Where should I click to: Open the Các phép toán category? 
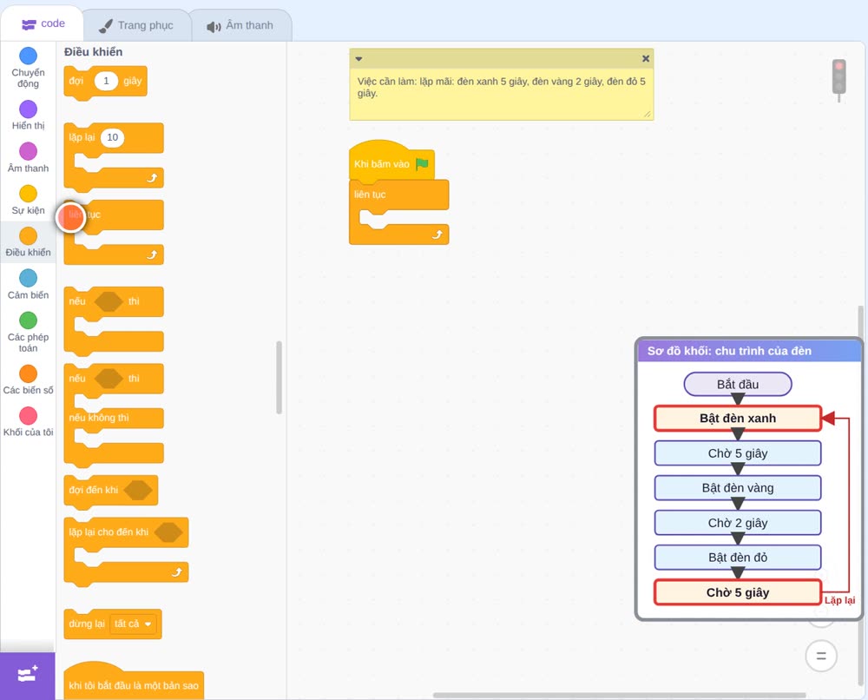29,333
